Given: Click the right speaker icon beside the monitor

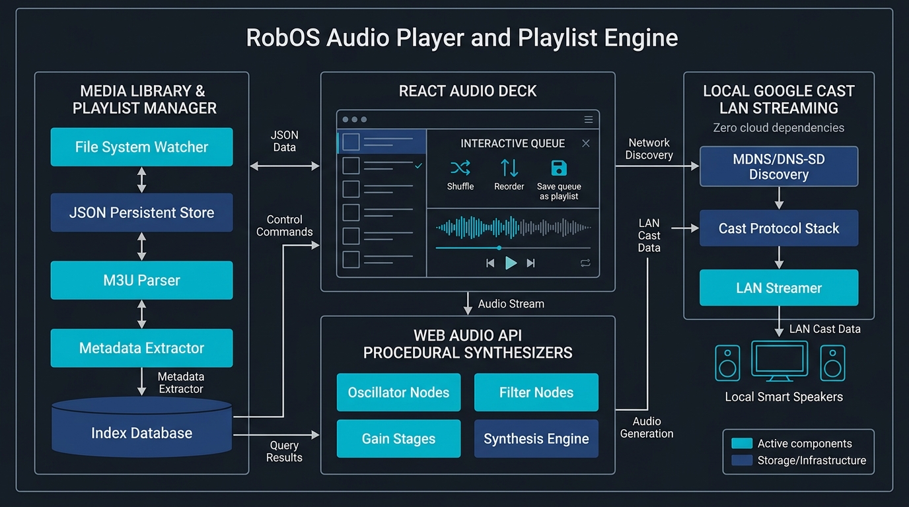Looking at the screenshot, I should 832,363.
